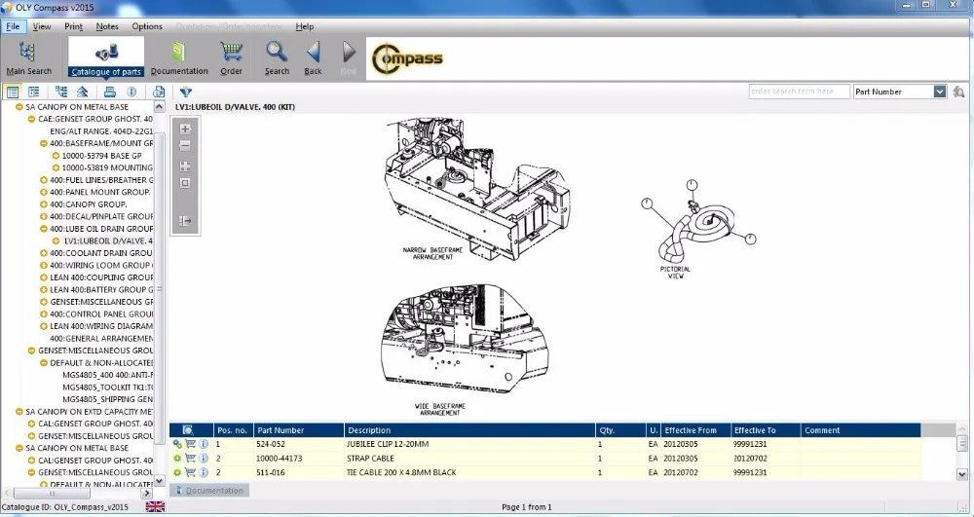974x517 pixels.
Task: Click the tree horizontal scrollbar right arrow
Action: click(147, 494)
